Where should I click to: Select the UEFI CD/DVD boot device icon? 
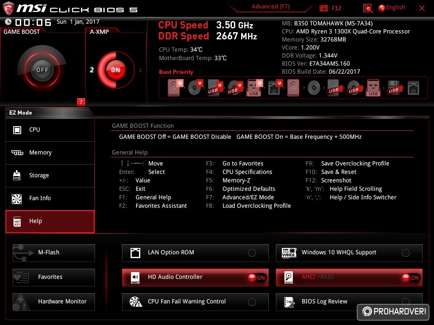(195, 88)
